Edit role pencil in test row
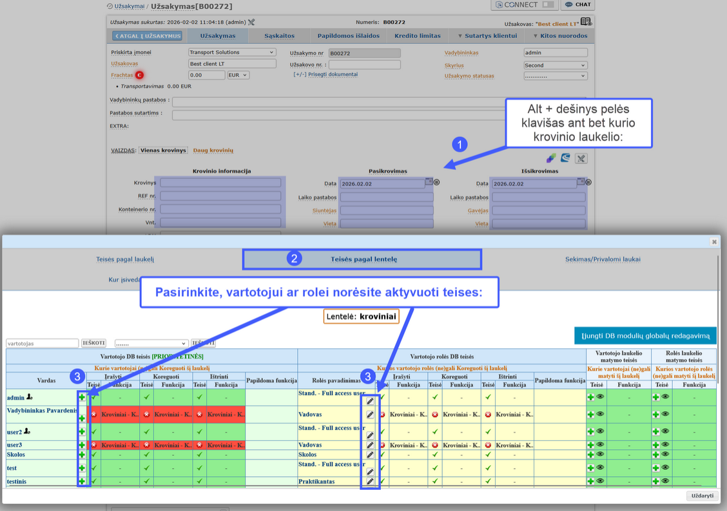 [x=370, y=472]
